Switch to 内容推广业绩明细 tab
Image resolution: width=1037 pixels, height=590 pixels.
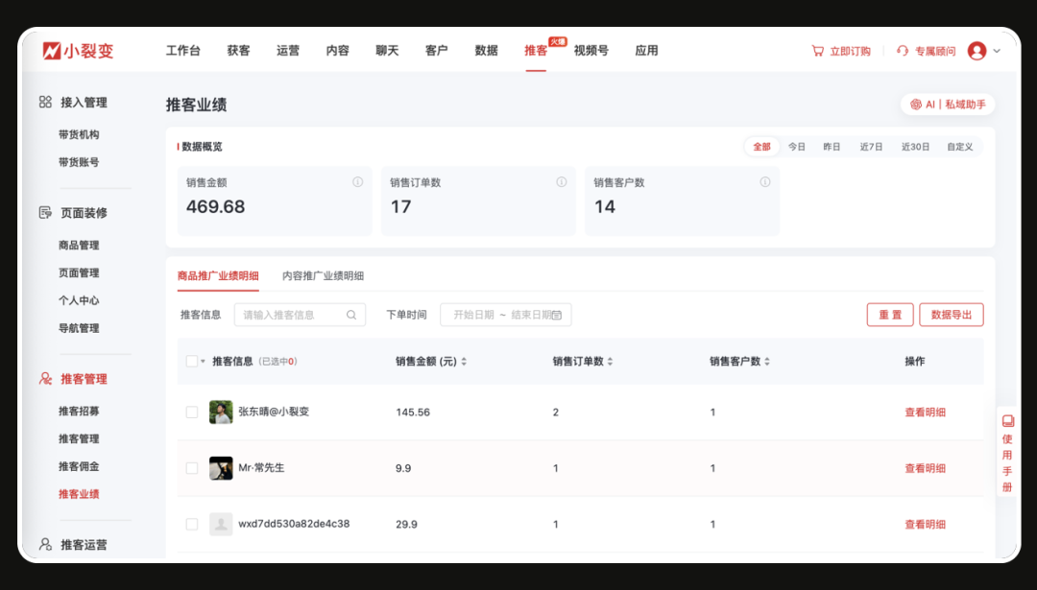pos(325,275)
